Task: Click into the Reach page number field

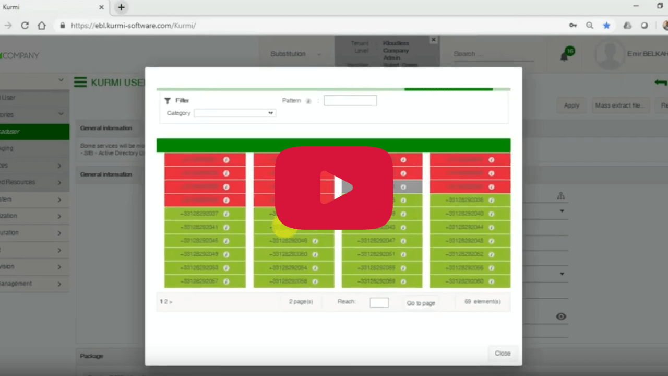Action: (379, 302)
